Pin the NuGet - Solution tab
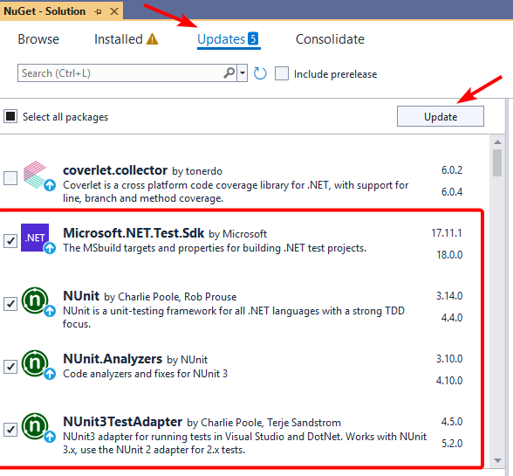Viewport: 513px width, 476px height. pos(98,12)
